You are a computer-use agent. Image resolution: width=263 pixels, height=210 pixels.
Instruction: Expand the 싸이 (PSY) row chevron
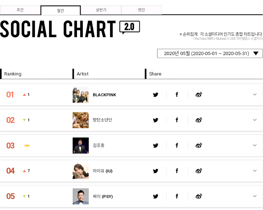255,196
